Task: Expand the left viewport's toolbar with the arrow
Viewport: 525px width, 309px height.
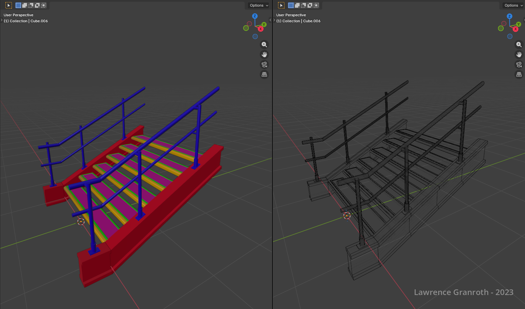Action: 2,20
